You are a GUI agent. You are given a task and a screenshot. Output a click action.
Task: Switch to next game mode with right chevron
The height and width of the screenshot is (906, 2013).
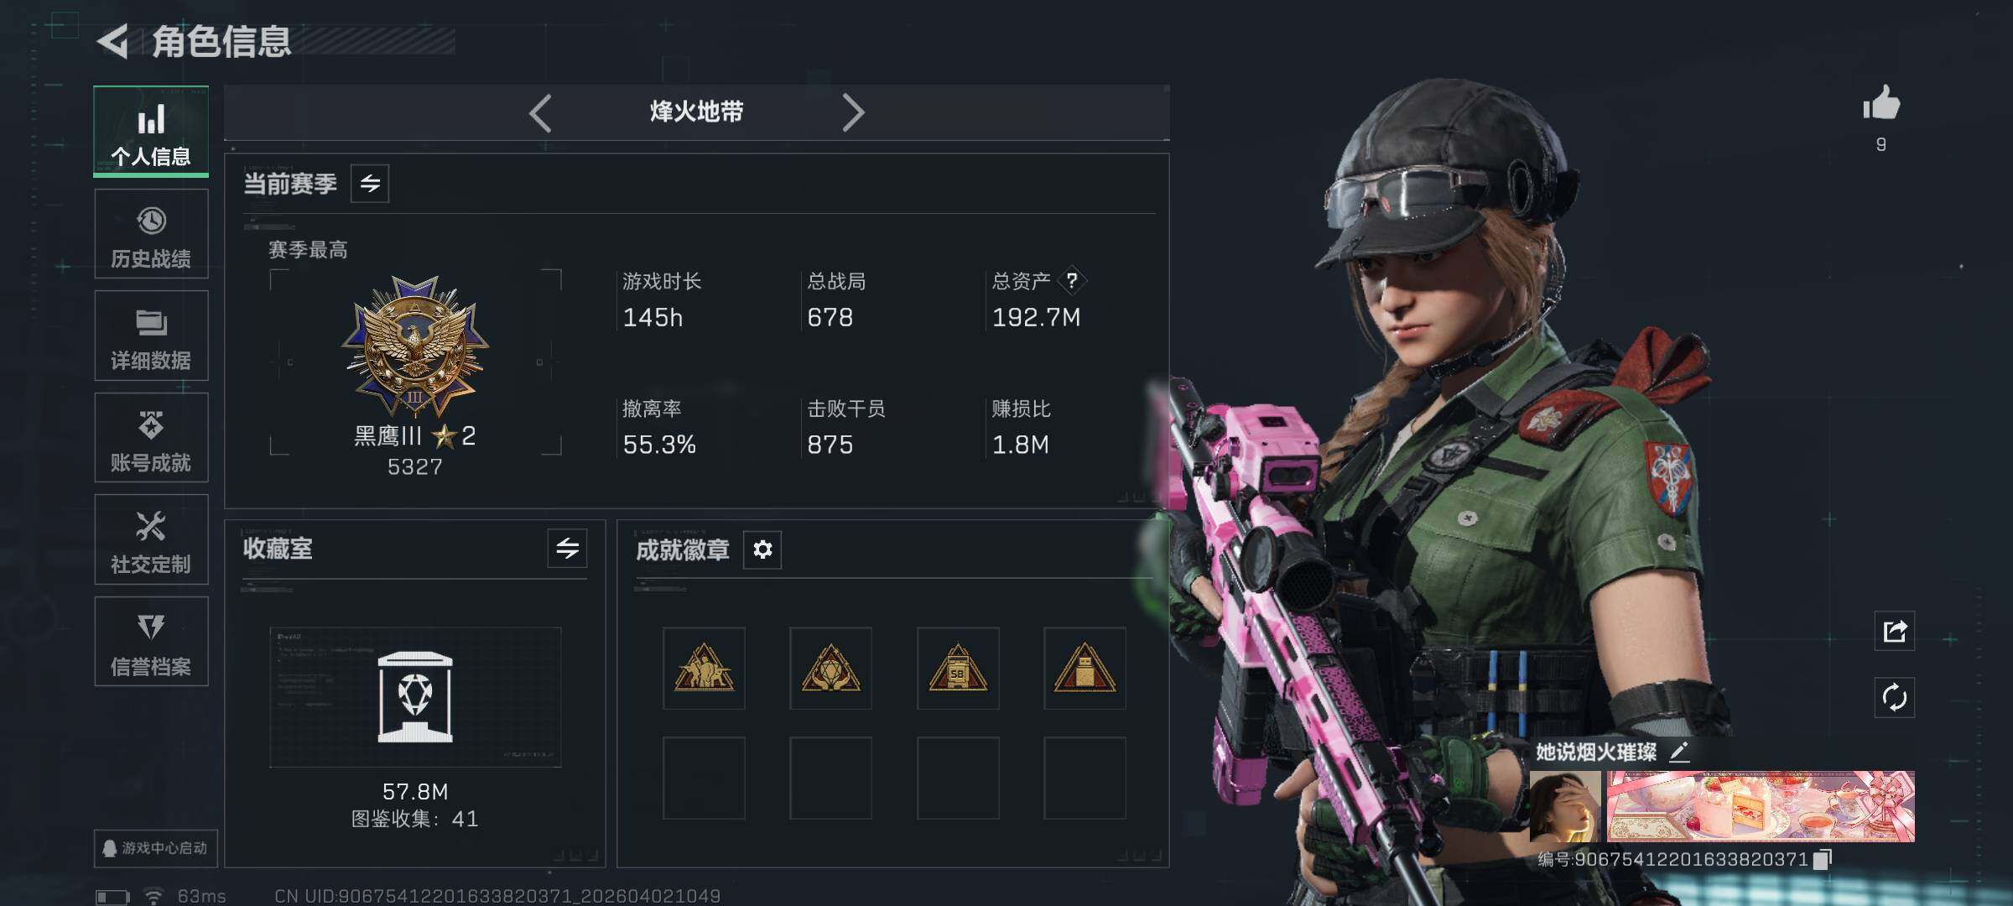[853, 112]
